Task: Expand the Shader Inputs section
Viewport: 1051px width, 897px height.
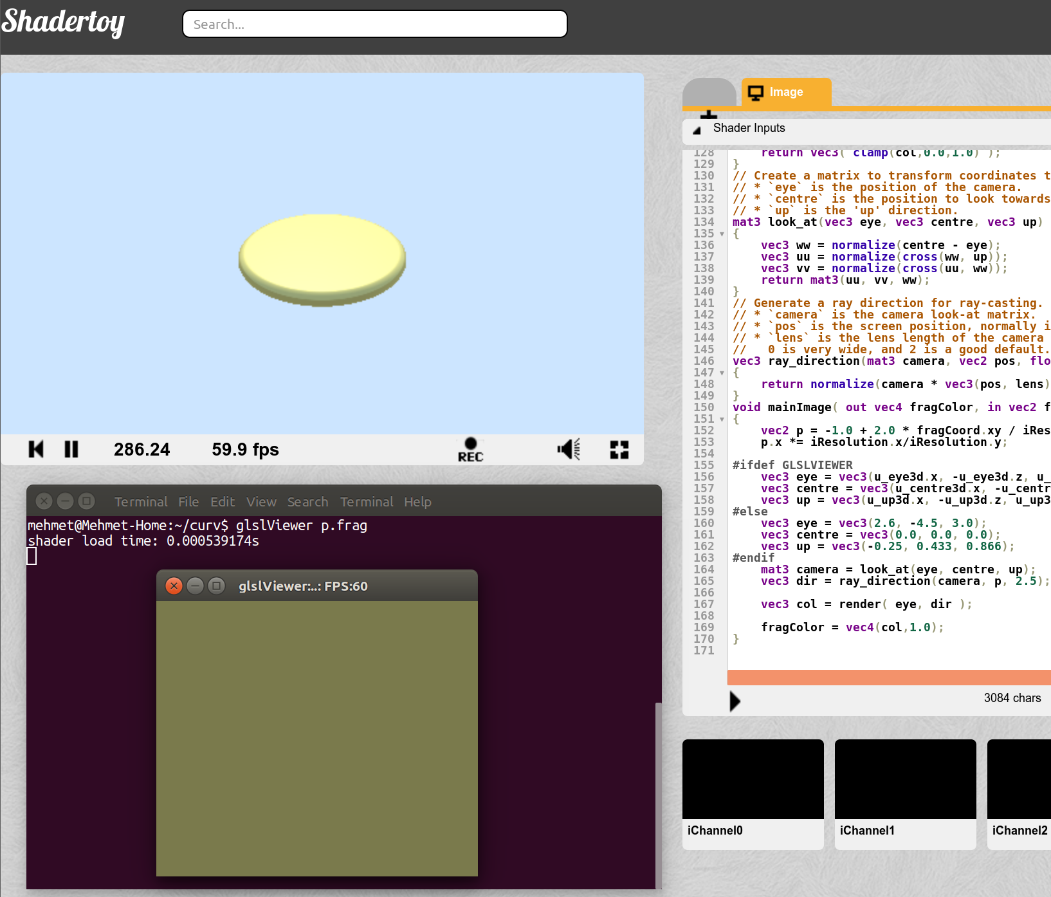Action: (697, 130)
